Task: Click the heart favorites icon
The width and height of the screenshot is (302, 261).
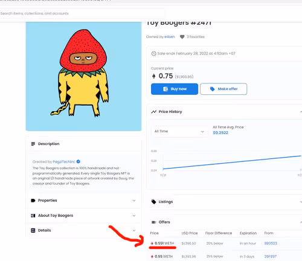Action: 182,37
